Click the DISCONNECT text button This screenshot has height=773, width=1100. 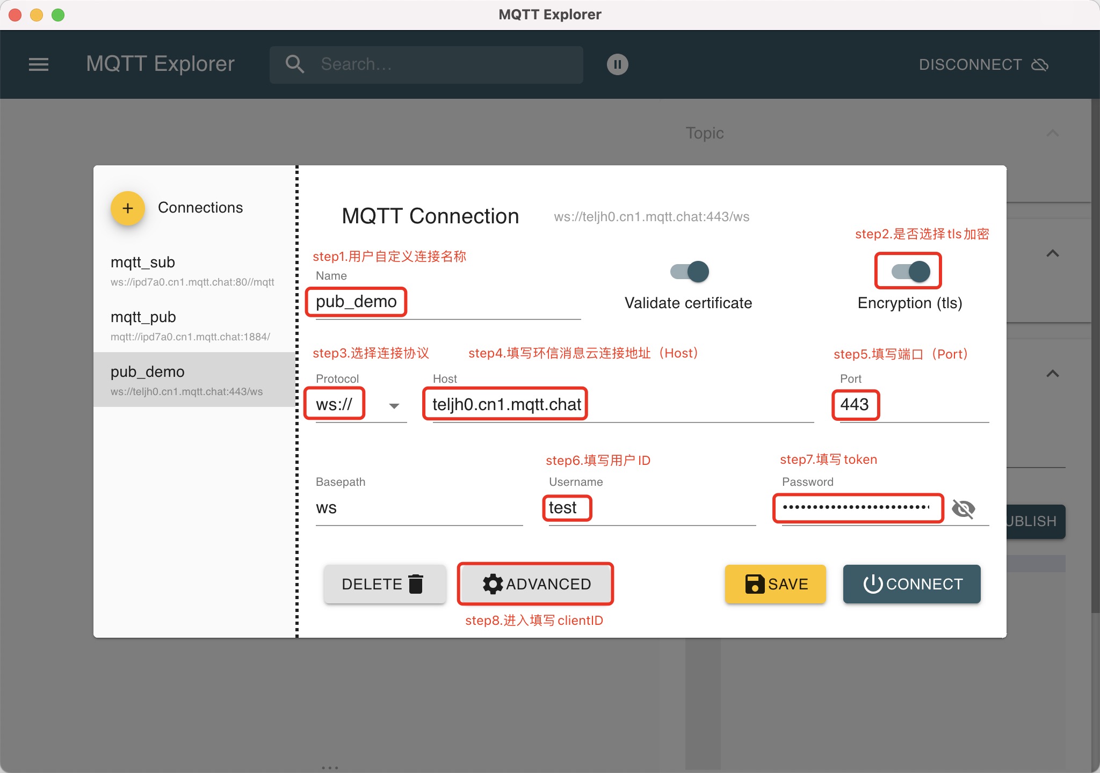(970, 65)
